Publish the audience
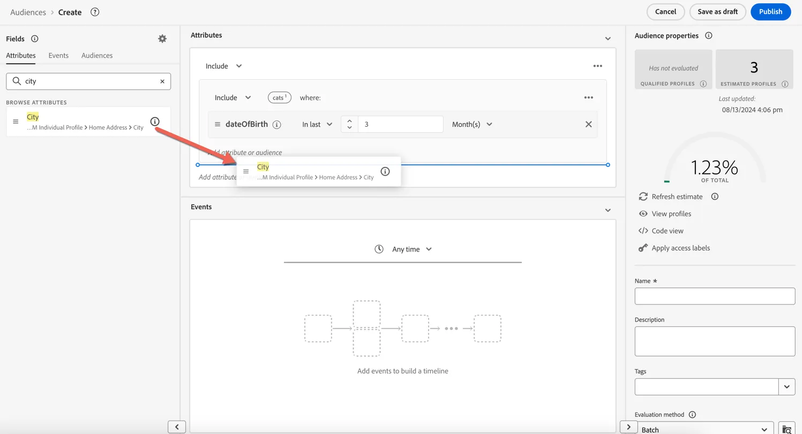Screen dimensions: 802x434 pyautogui.click(x=771, y=12)
